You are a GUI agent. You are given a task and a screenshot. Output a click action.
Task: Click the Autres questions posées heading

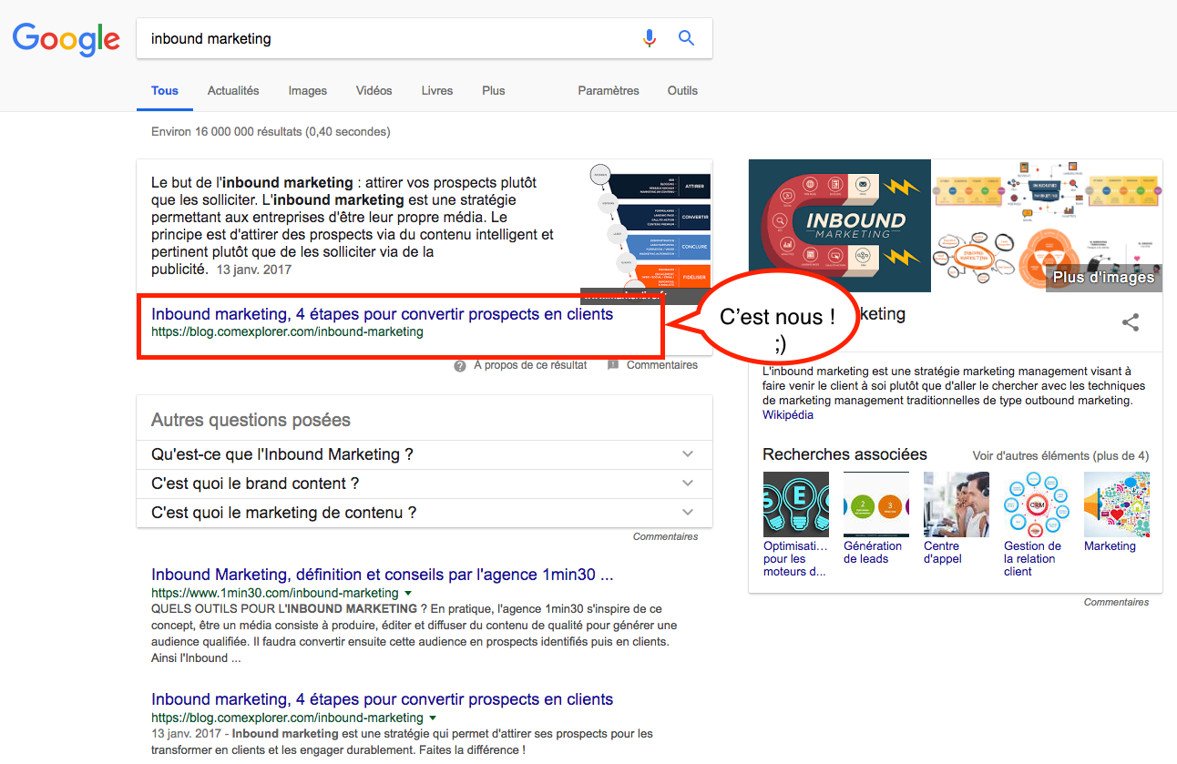(x=251, y=420)
